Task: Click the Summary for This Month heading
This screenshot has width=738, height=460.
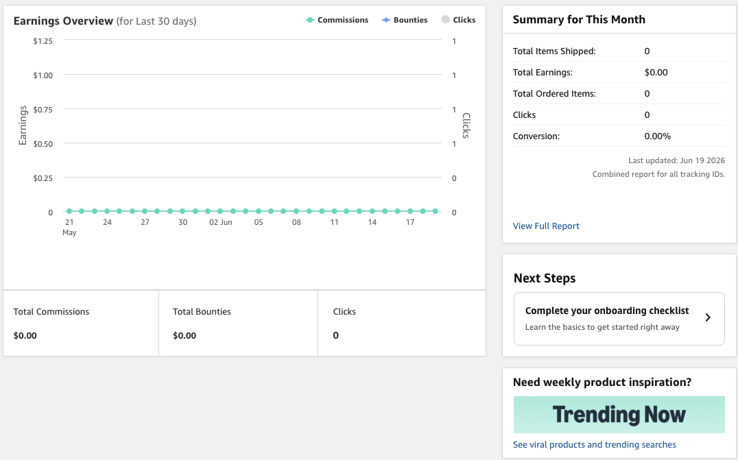Action: click(x=579, y=19)
